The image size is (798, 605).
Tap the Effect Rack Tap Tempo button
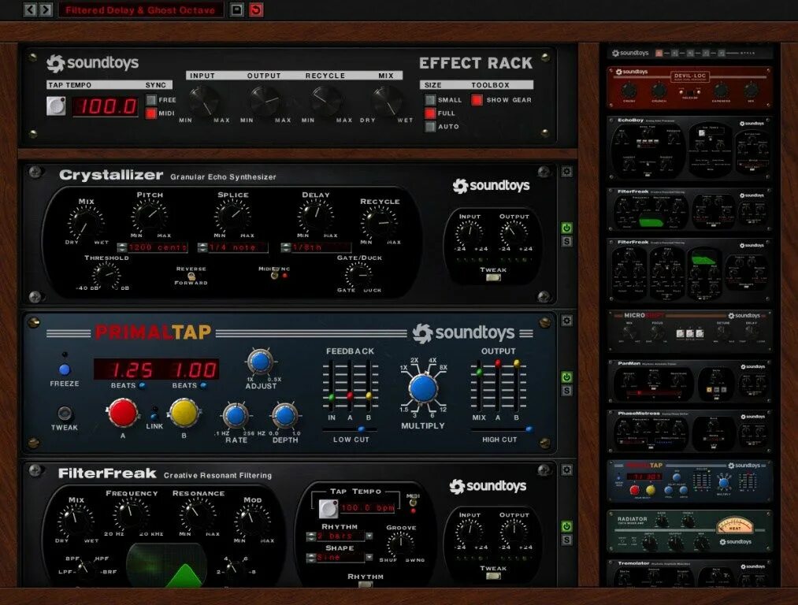(x=56, y=106)
